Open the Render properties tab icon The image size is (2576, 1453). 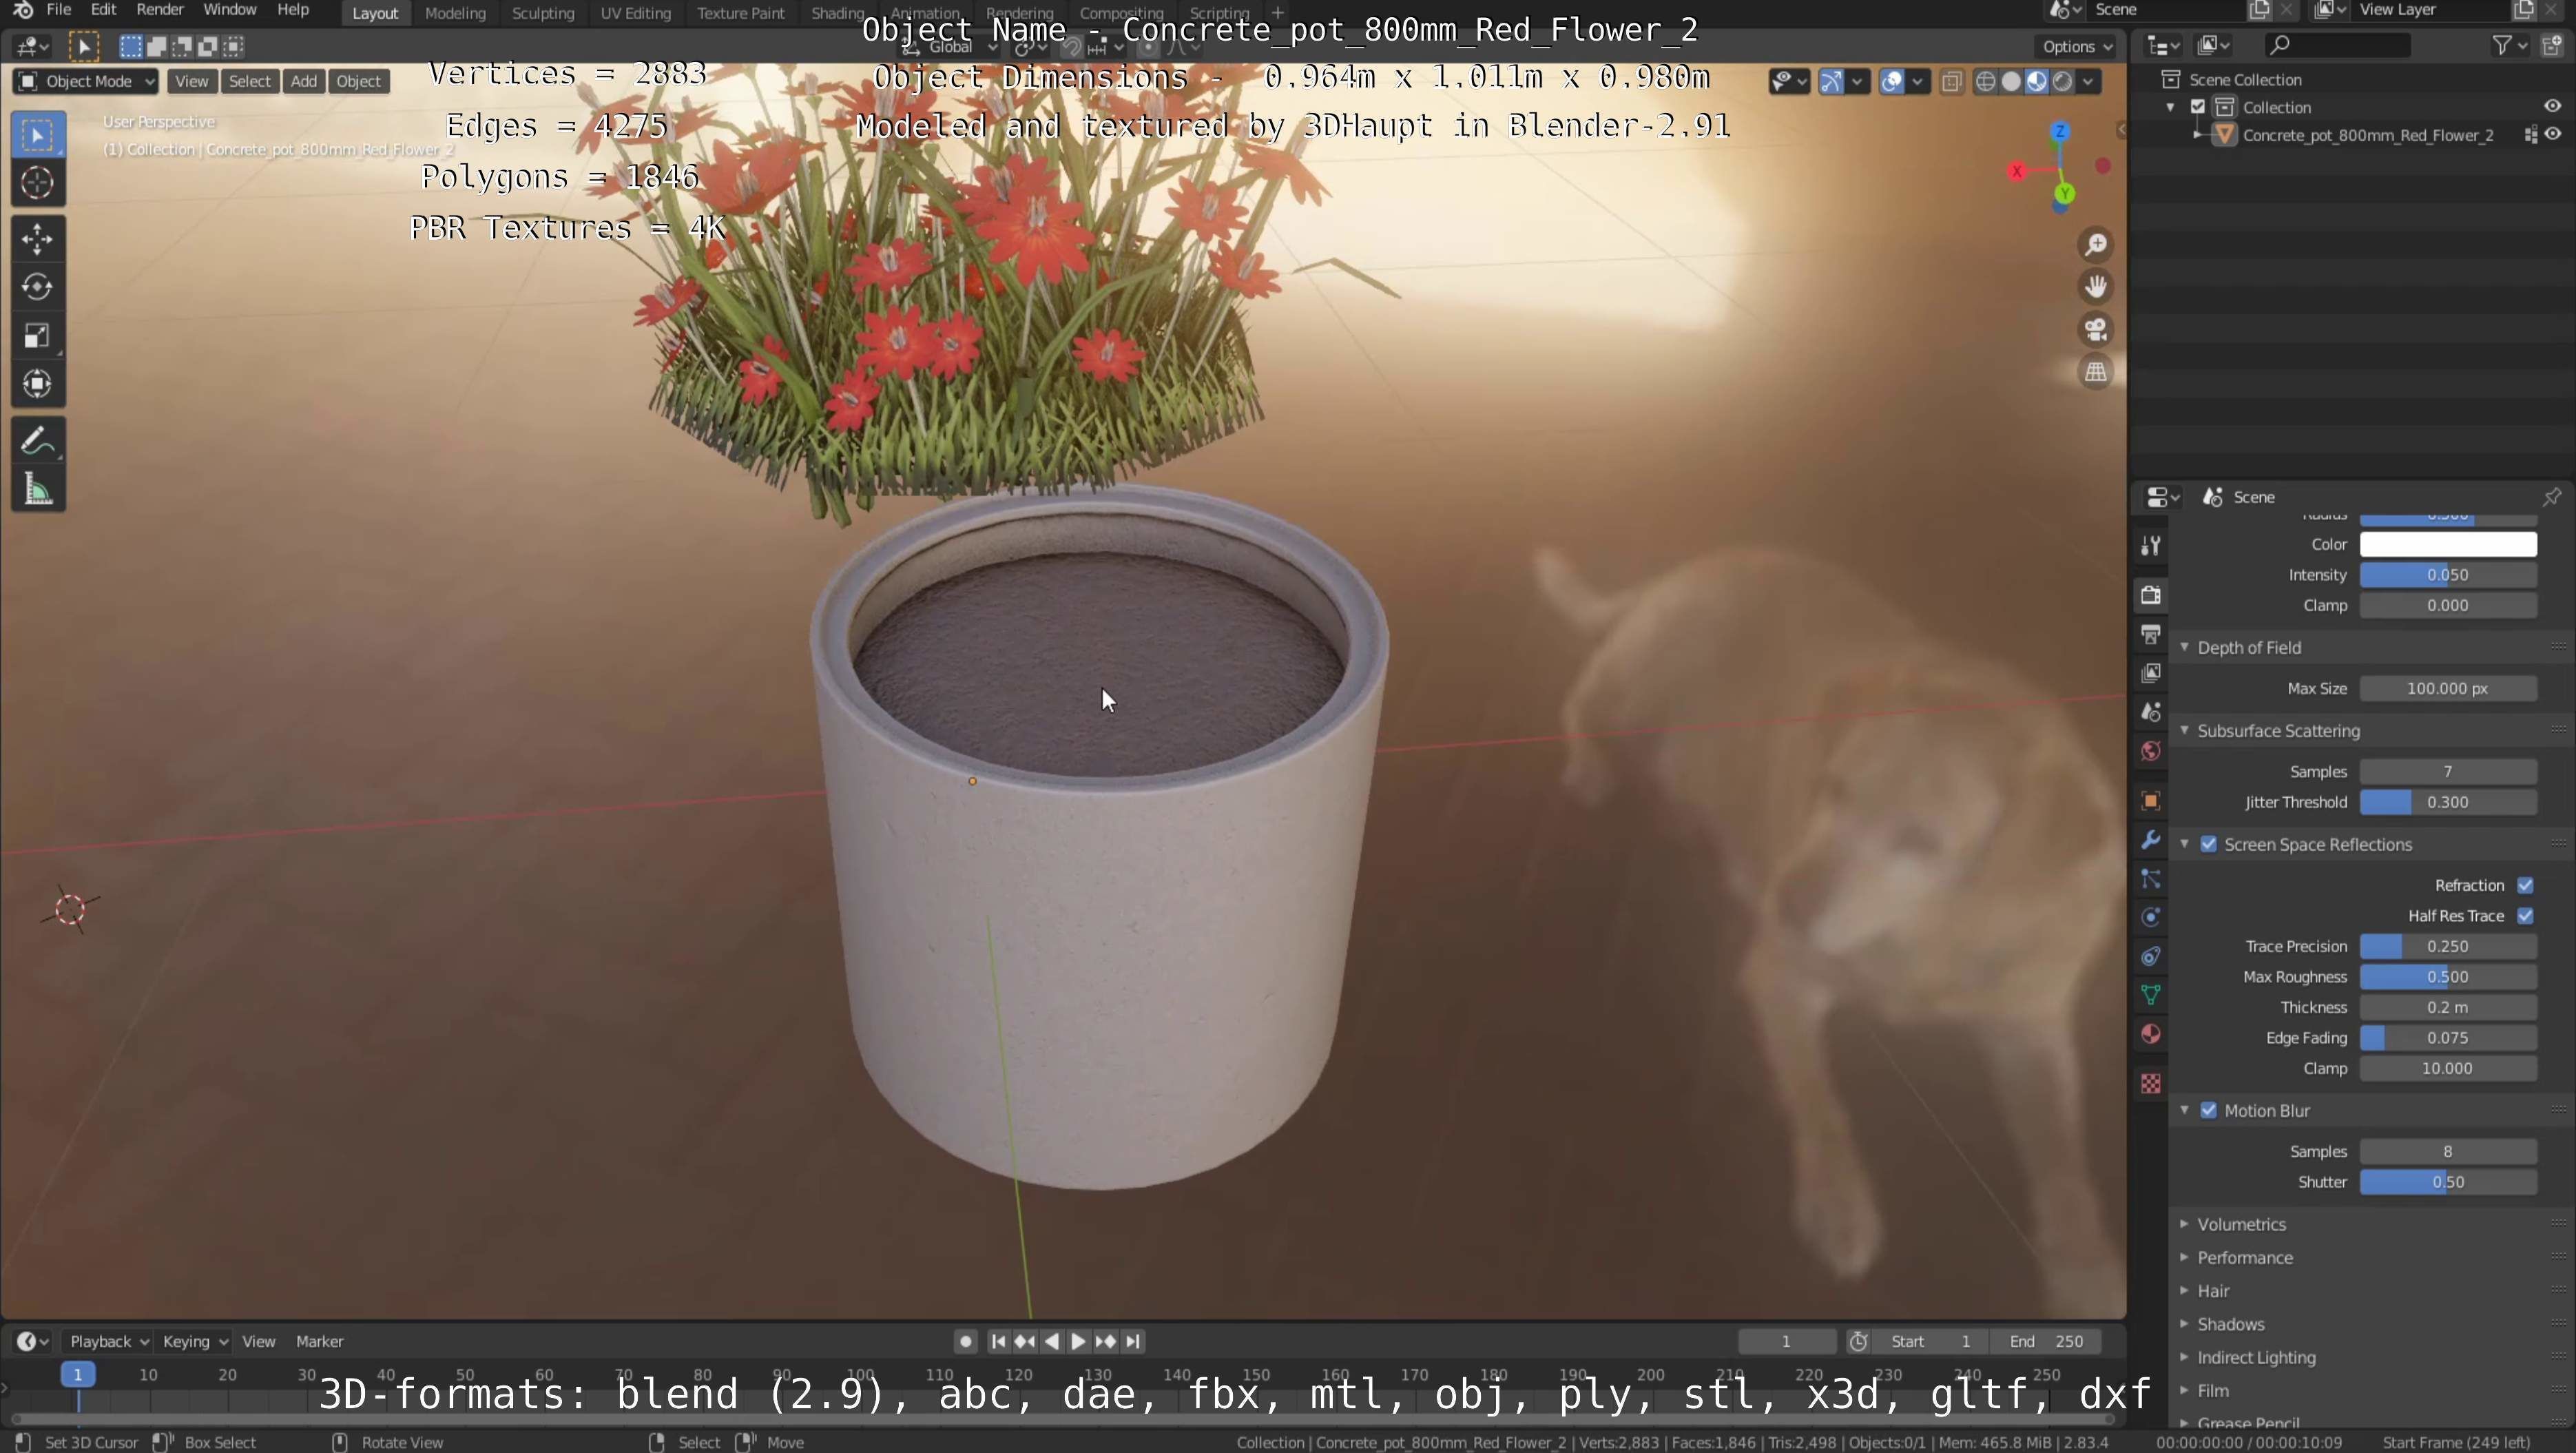[x=2151, y=595]
